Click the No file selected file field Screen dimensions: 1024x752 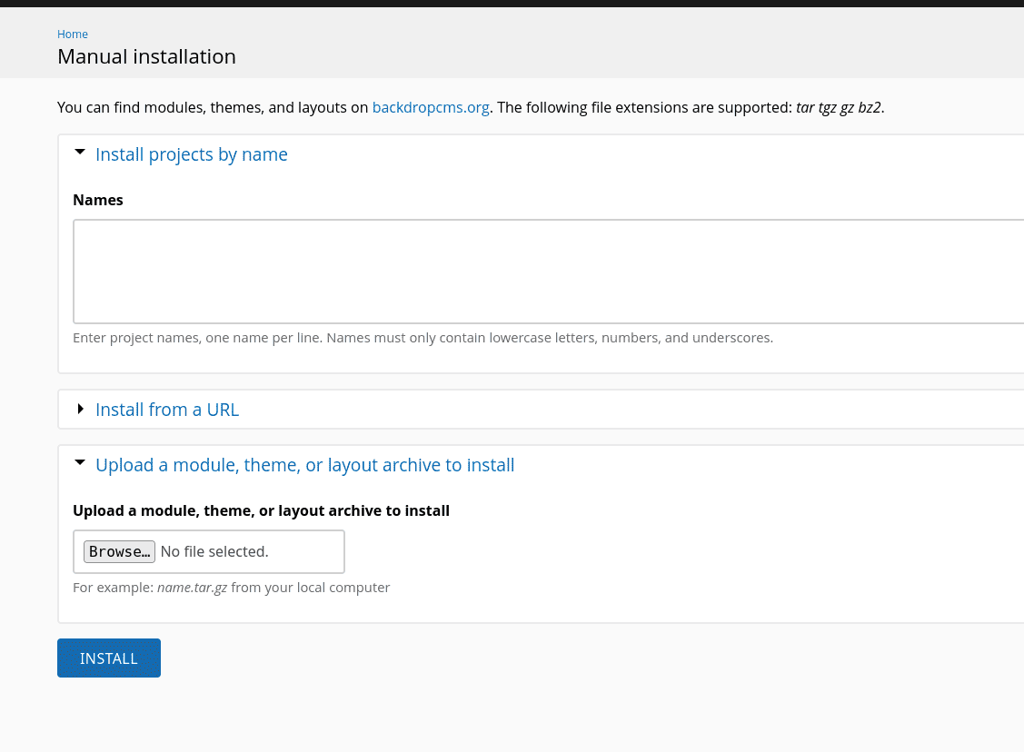click(x=209, y=551)
